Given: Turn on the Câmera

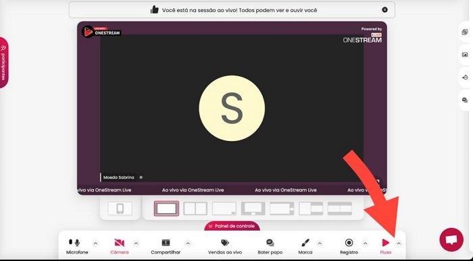Looking at the screenshot, I should pos(120,243).
